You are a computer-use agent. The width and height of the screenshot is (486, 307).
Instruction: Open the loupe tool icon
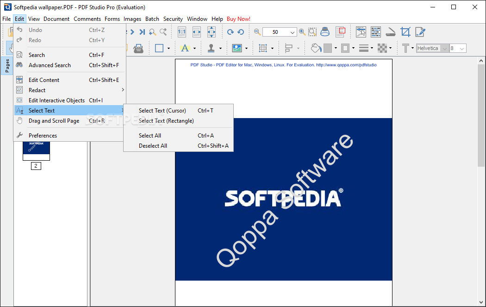click(x=325, y=32)
